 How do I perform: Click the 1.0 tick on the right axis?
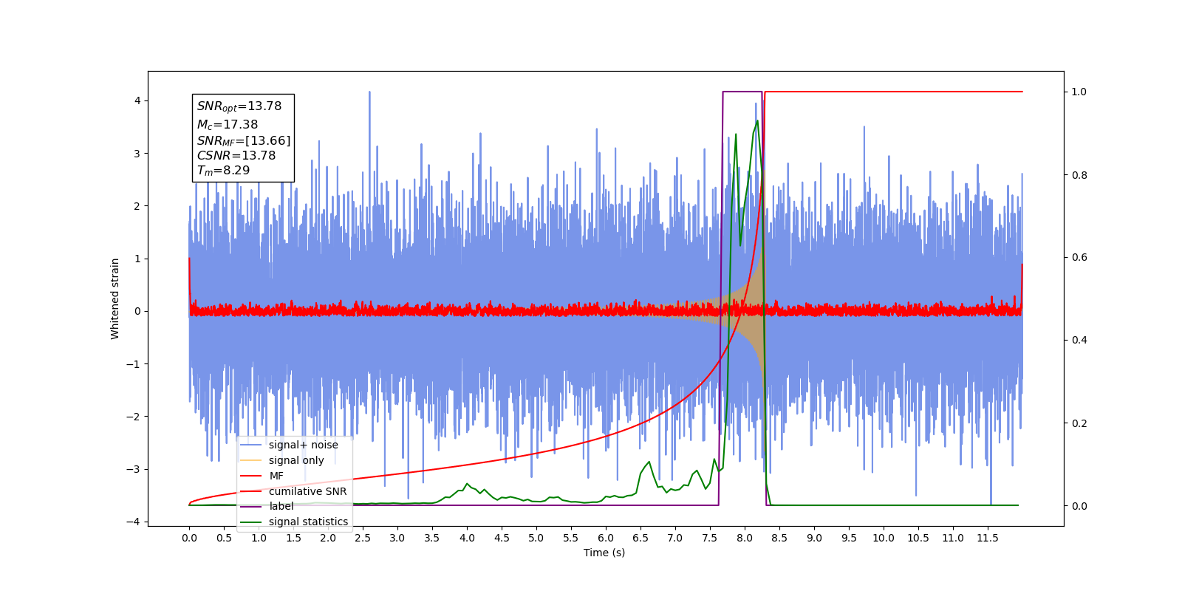pos(1079,92)
